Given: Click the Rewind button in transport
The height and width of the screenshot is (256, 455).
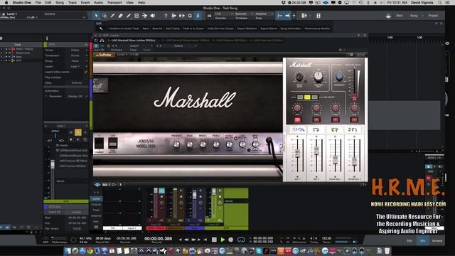Looking at the screenshot, I should 186,240.
